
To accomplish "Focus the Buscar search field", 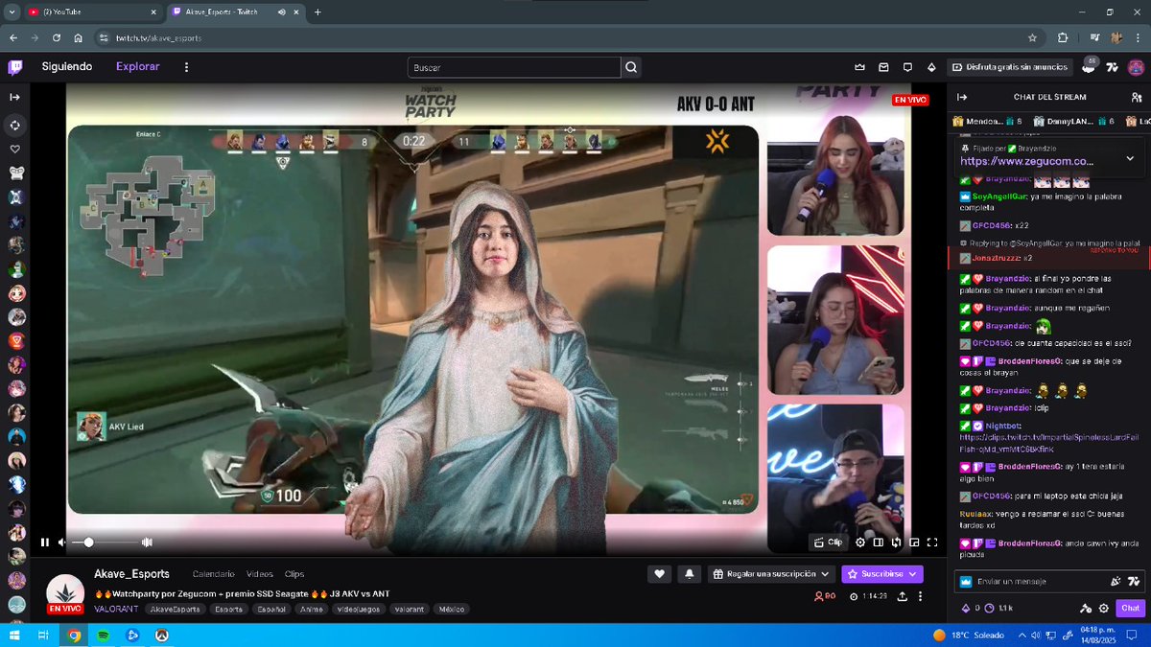I will click(514, 67).
